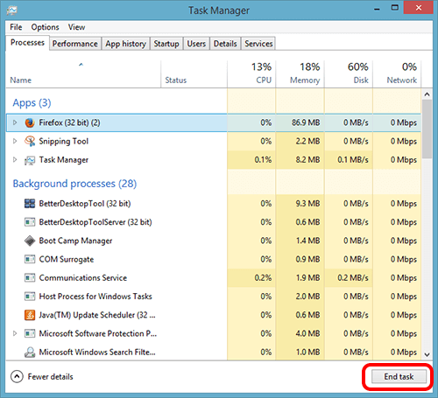438x398 pixels.
Task: Click the Microsoft Software Protection icon
Action: 30,333
